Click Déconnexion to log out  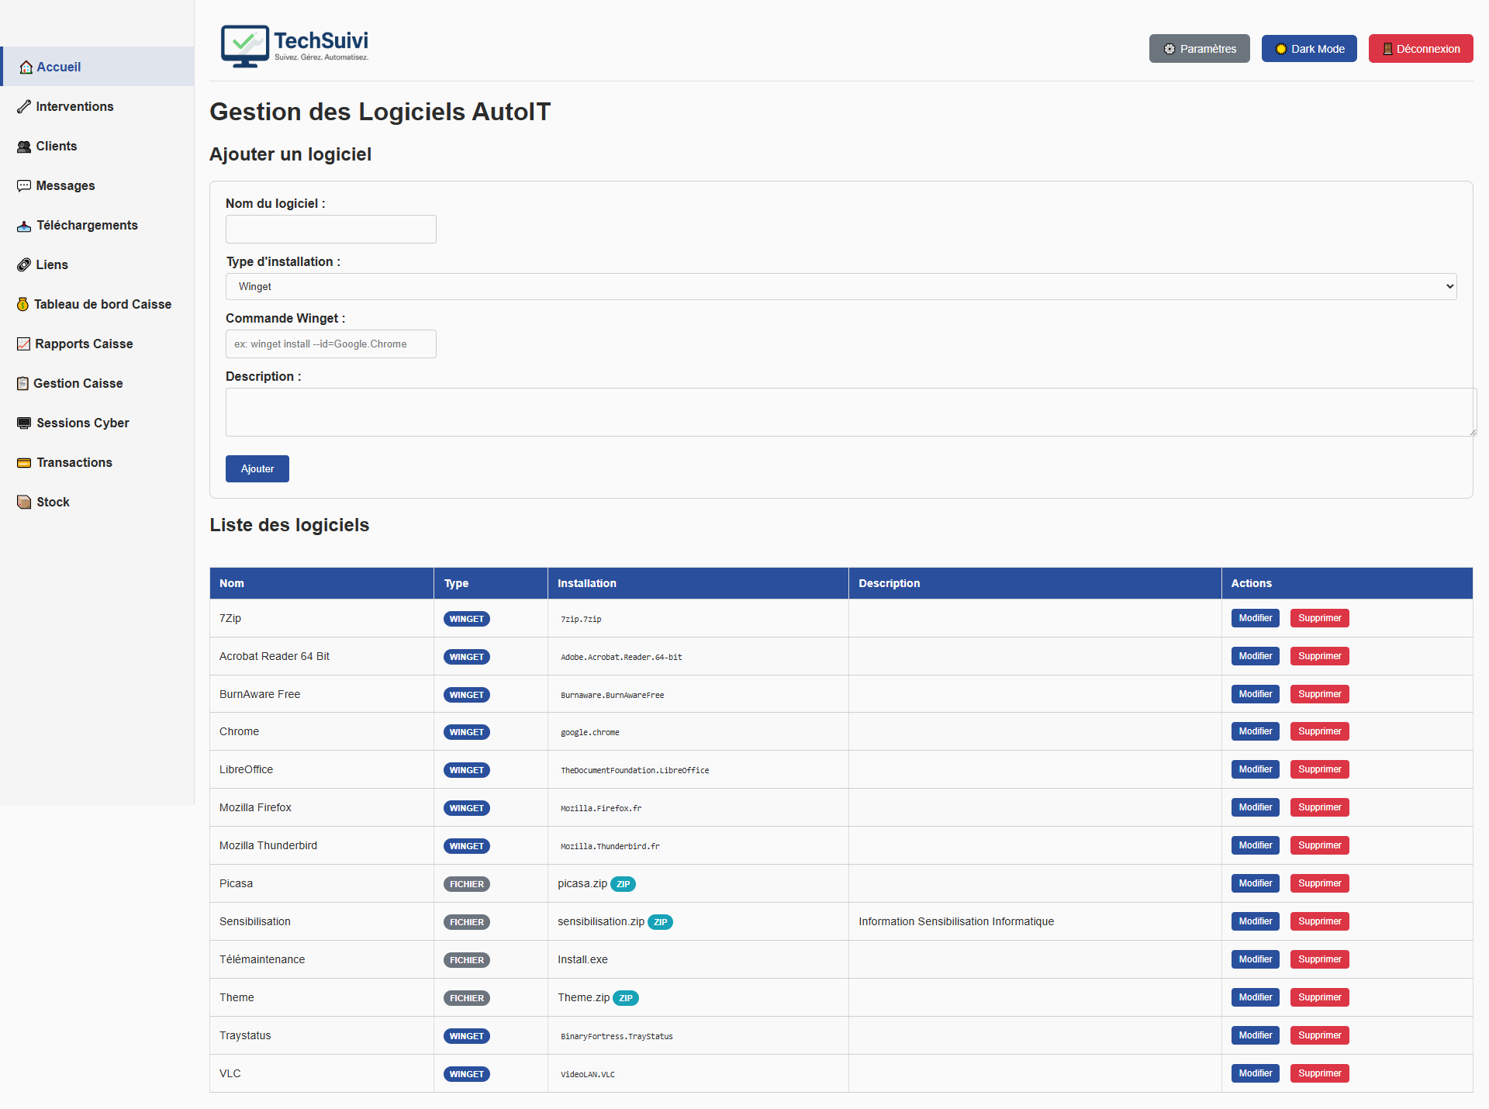click(1420, 48)
